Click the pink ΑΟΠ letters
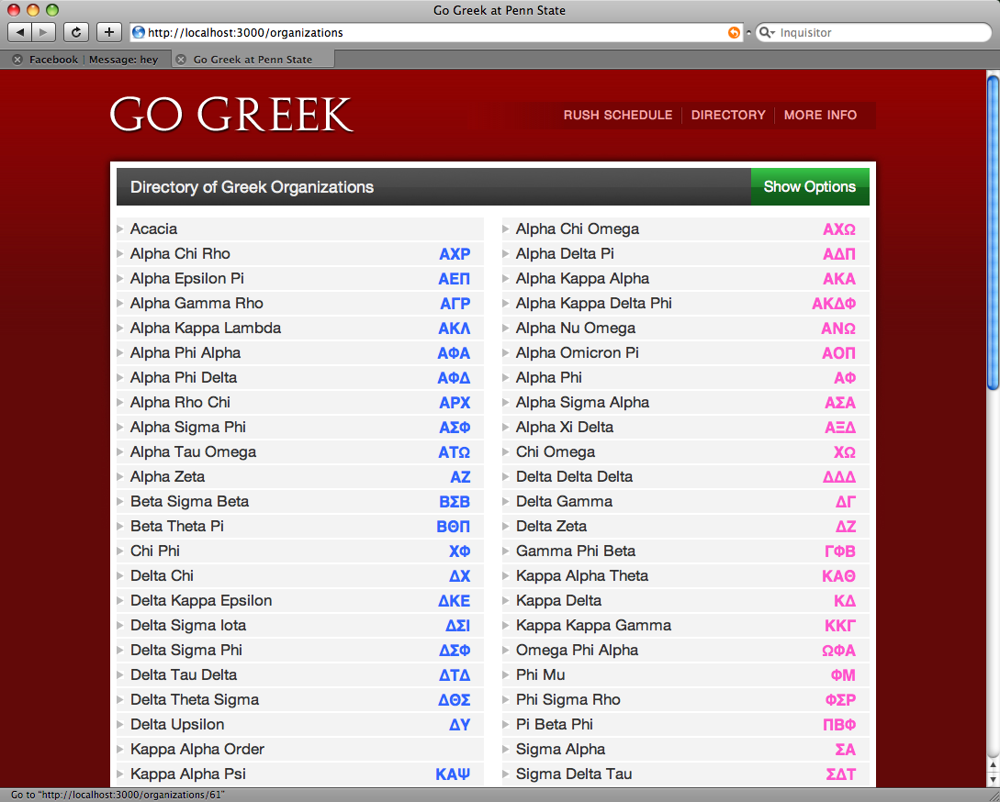 [x=838, y=353]
